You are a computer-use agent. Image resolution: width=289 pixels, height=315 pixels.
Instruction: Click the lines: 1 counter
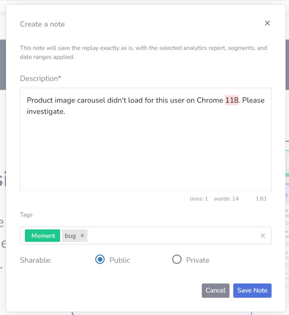tap(199, 199)
